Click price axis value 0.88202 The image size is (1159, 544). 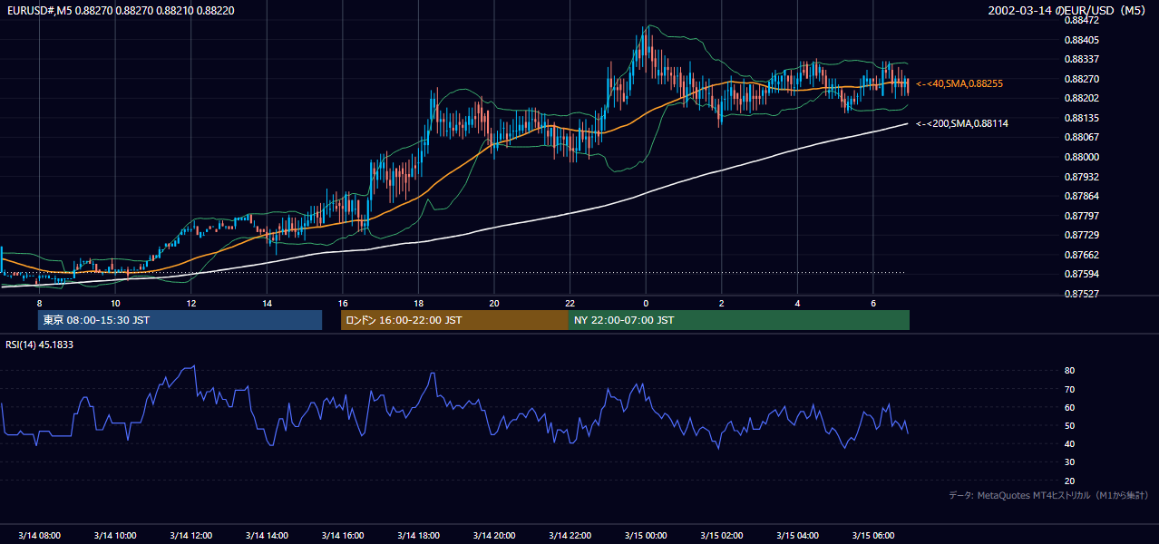tap(1081, 98)
